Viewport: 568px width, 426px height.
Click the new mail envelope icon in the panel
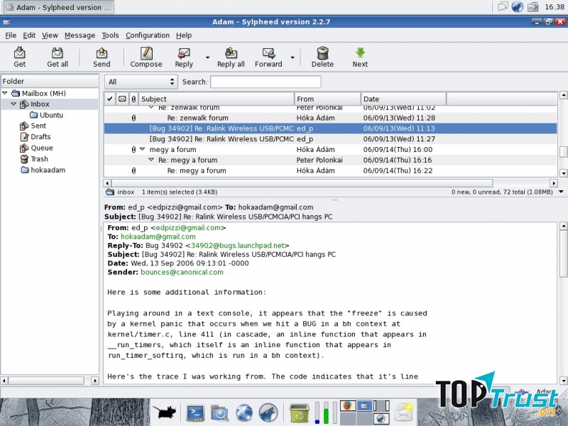(x=404, y=412)
